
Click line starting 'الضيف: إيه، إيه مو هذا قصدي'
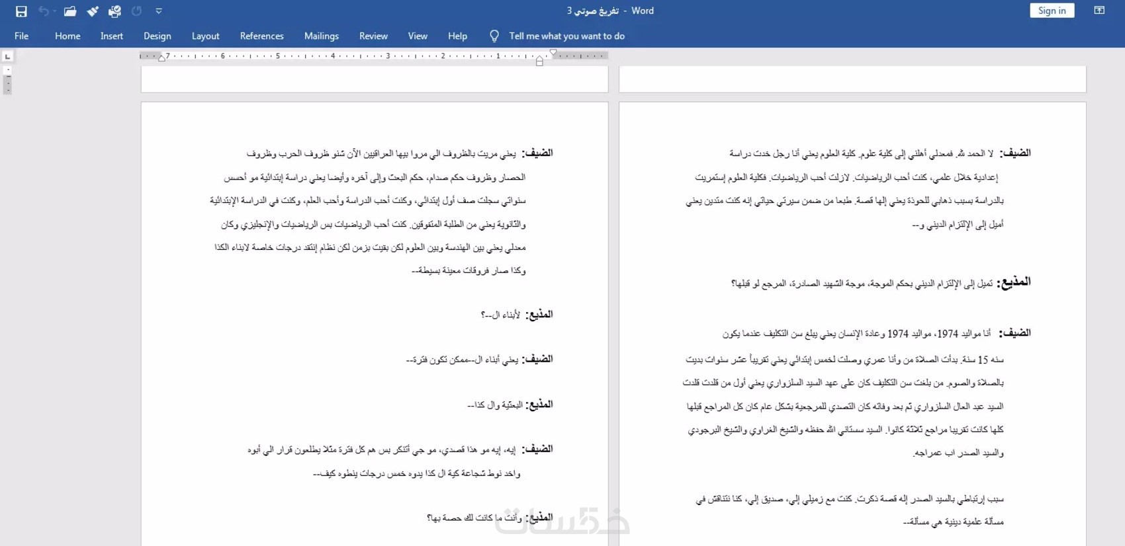click(x=400, y=449)
